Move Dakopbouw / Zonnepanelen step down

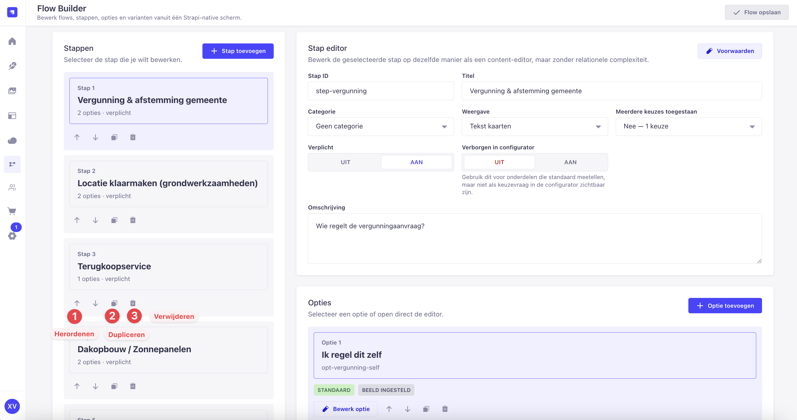(x=96, y=386)
